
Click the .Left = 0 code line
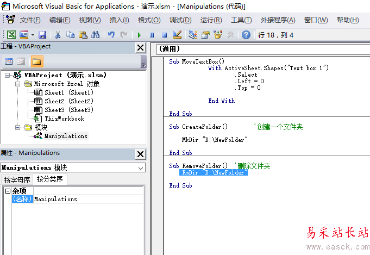249,81
